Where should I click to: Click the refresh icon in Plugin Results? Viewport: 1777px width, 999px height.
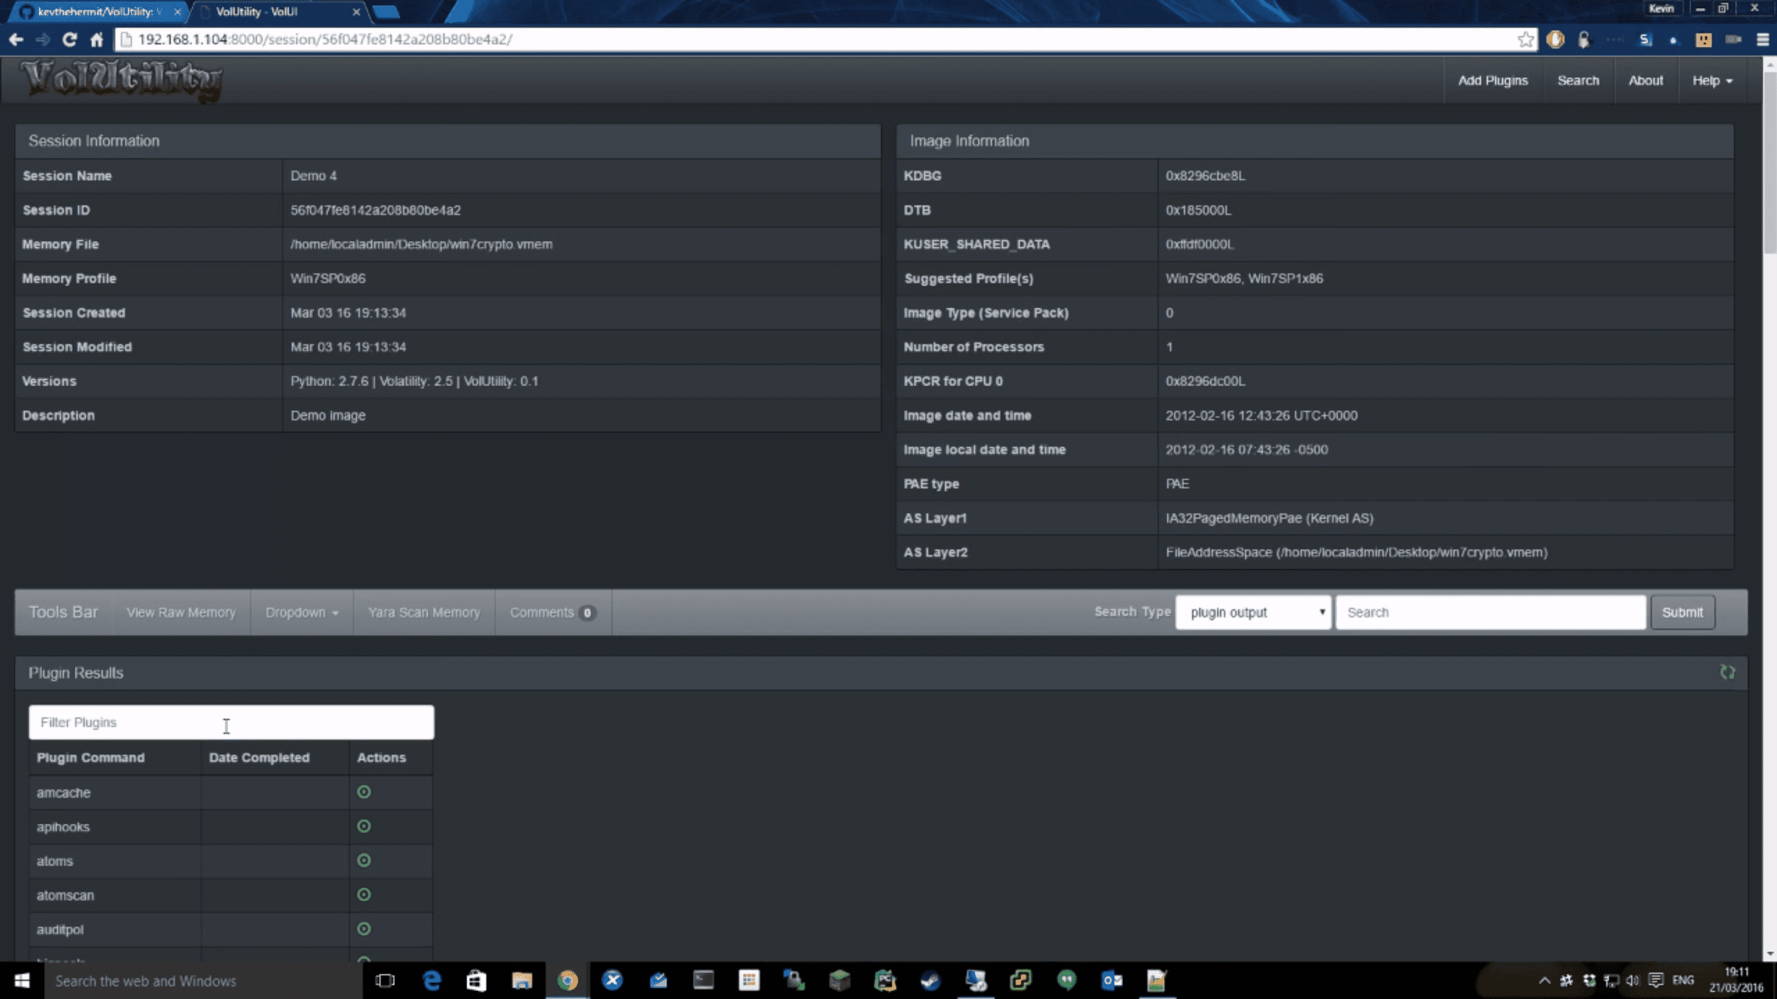pos(1728,672)
